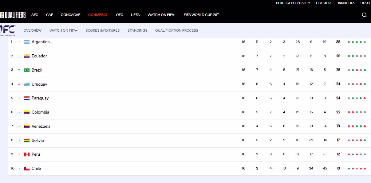Open the Standings tab
371x183 pixels.
(137, 30)
